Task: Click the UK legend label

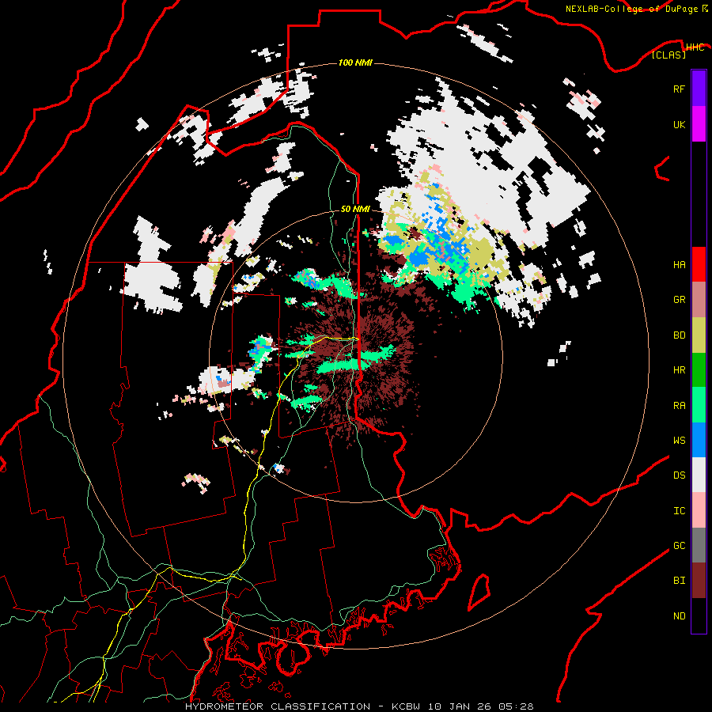Action: tap(679, 124)
